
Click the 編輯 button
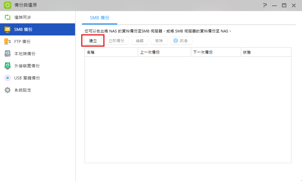pos(140,41)
